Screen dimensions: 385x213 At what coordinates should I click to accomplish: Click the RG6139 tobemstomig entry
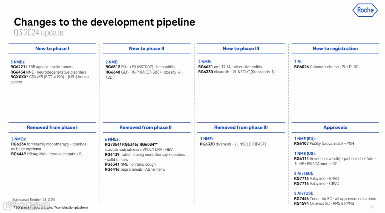(x=145, y=157)
